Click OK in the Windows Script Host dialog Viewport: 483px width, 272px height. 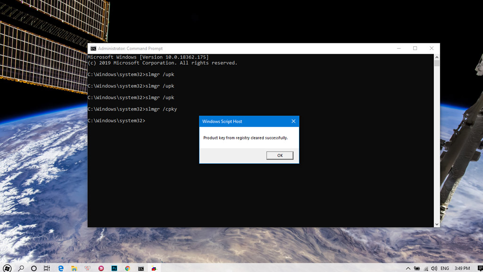[280, 155]
